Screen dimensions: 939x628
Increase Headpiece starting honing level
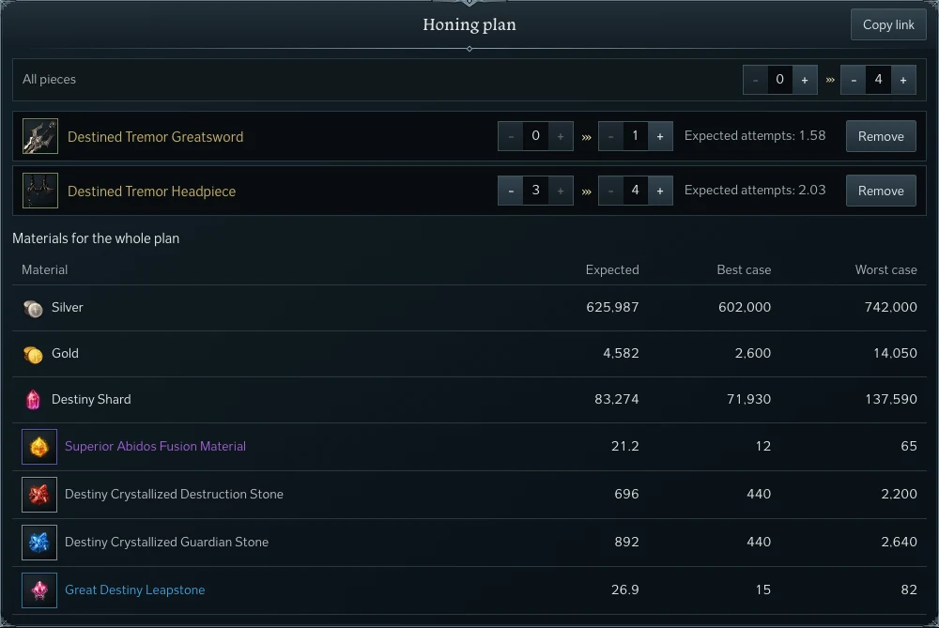pos(561,191)
